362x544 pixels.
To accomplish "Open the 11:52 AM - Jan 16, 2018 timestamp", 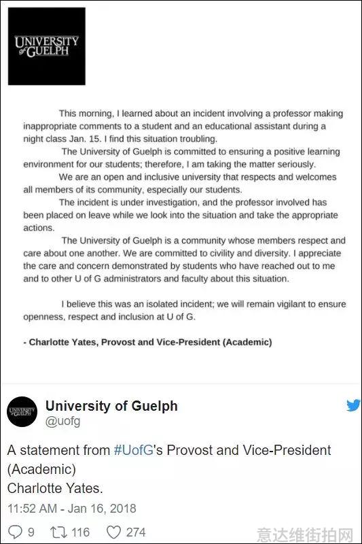I will [72, 508].
